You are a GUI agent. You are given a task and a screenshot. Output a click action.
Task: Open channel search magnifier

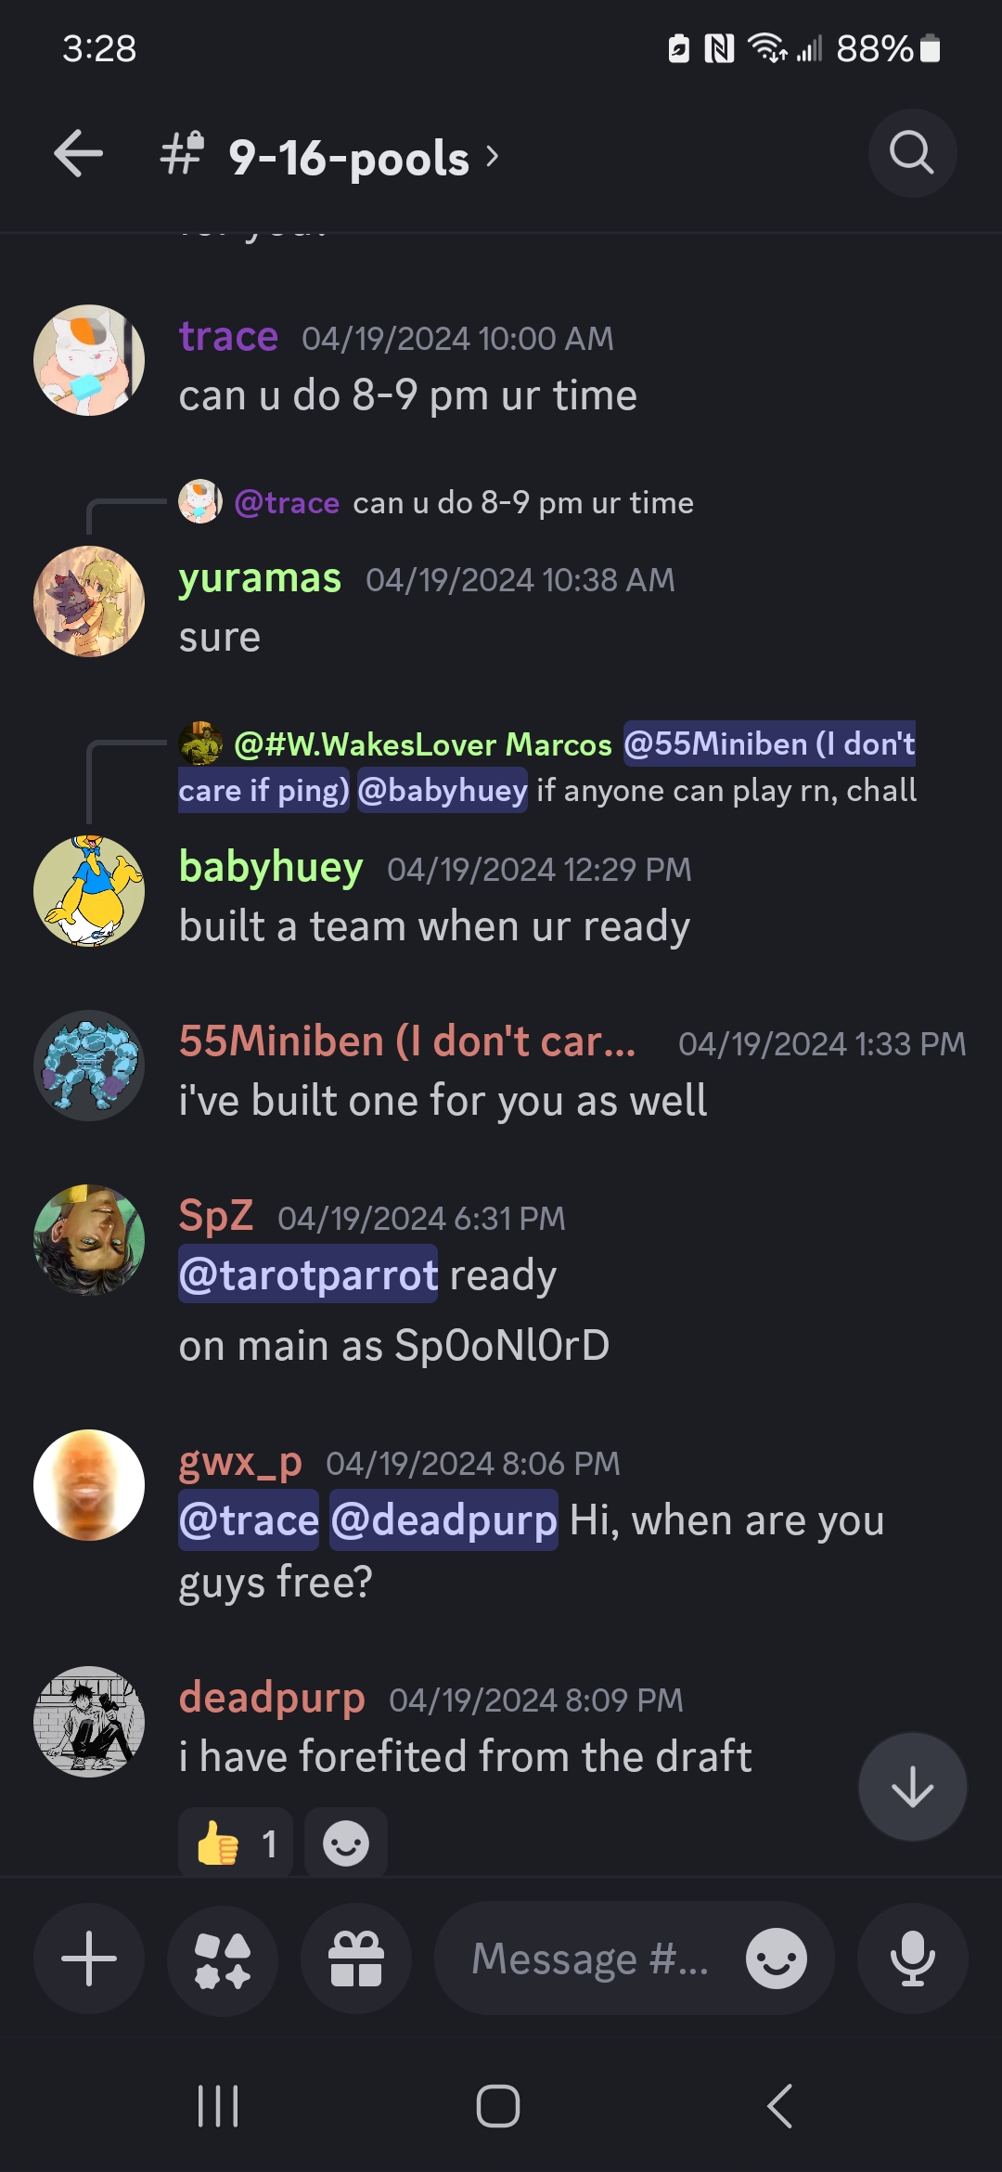coord(912,153)
